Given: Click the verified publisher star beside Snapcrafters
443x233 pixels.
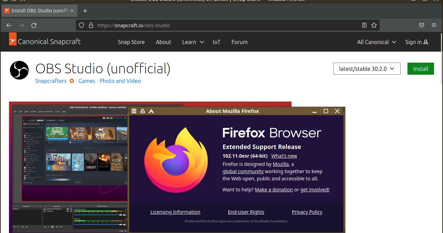Looking at the screenshot, I should point(72,81).
